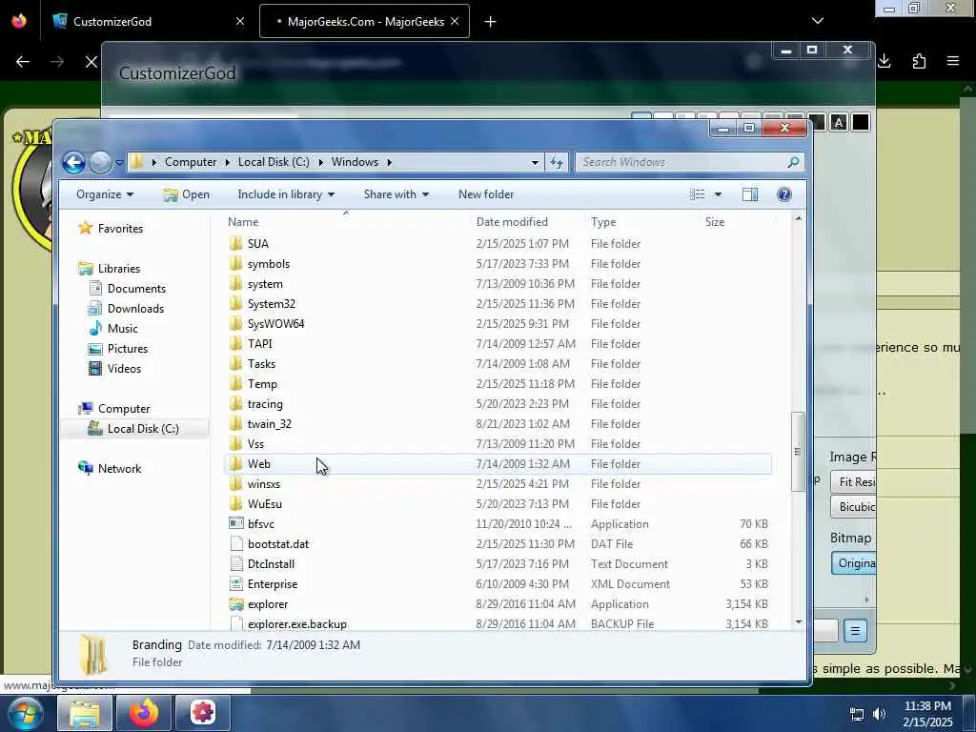The width and height of the screenshot is (976, 732).
Task: Click Local Disk (C:) in address breadcrumb
Action: pyautogui.click(x=274, y=162)
